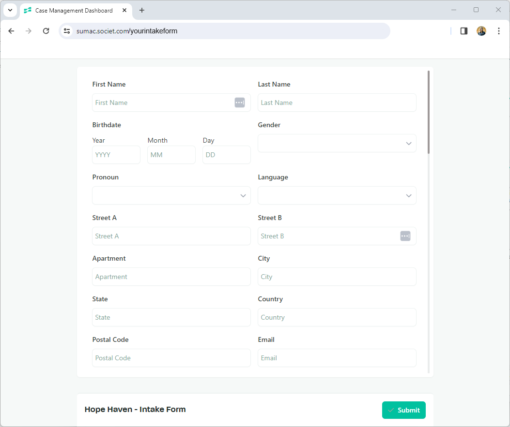Minimize the browser window
Viewport: 510px width, 427px height.
[454, 10]
